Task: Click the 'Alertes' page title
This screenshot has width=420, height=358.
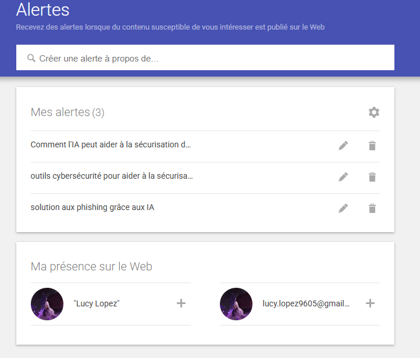Action: pos(42,10)
